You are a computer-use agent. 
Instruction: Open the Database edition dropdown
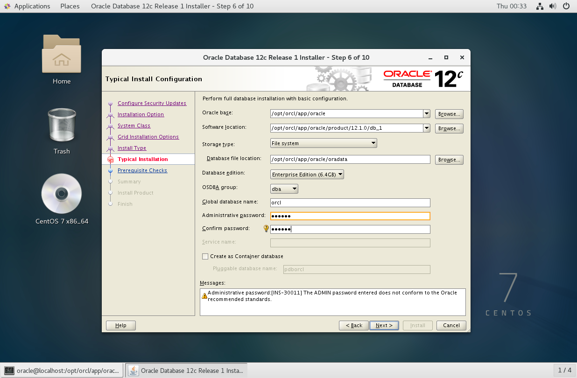click(x=307, y=174)
